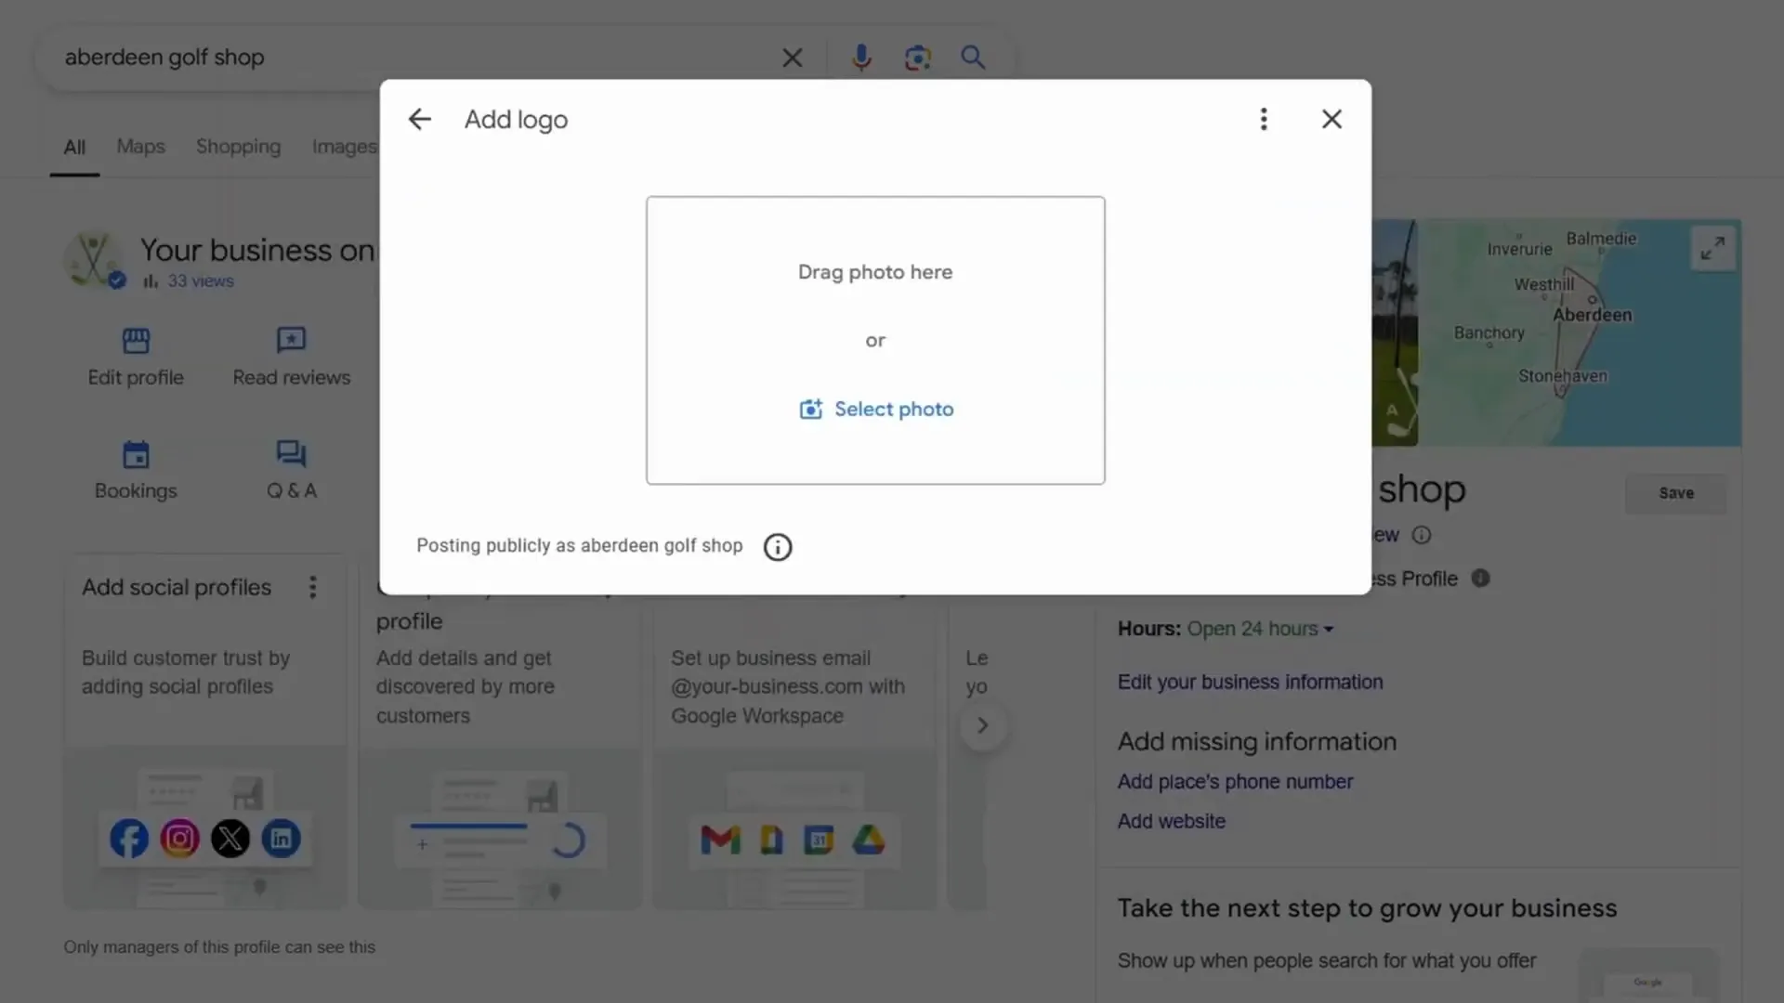Click the Aberdeen map thumbnail
Image resolution: width=1784 pixels, height=1003 pixels.
click(x=1580, y=332)
